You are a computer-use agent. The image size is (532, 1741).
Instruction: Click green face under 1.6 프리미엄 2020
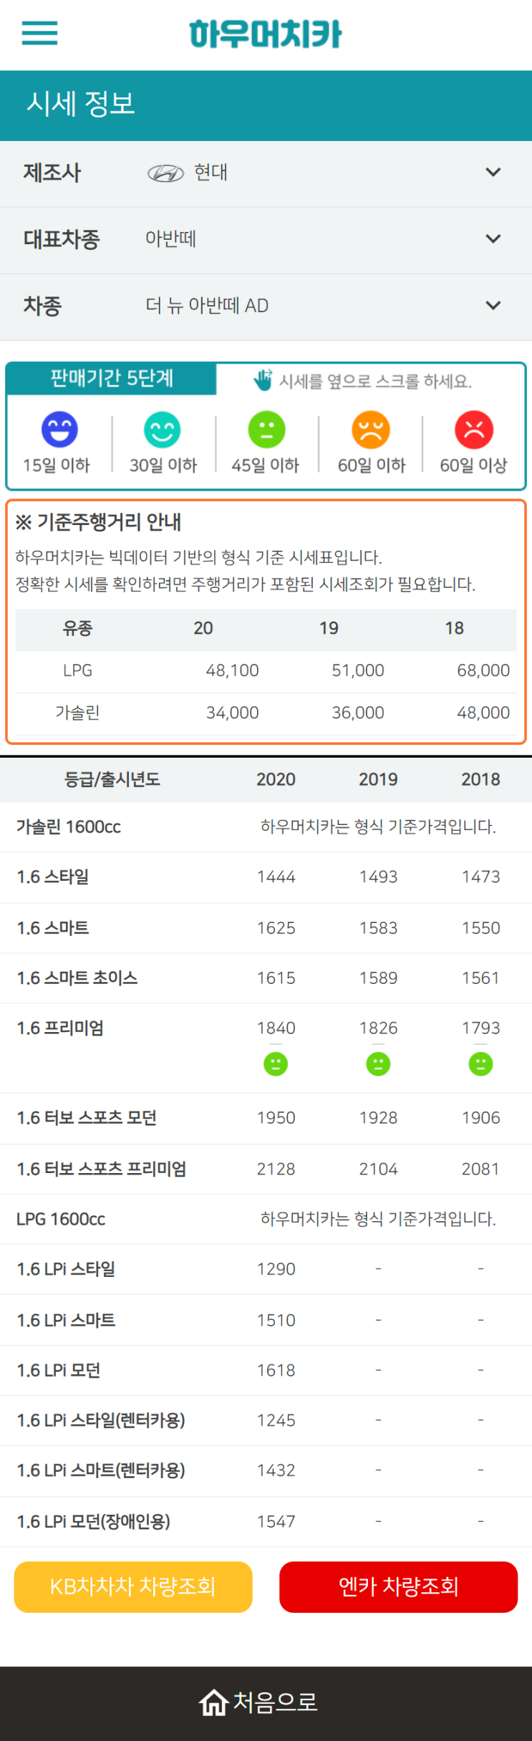(x=276, y=1064)
